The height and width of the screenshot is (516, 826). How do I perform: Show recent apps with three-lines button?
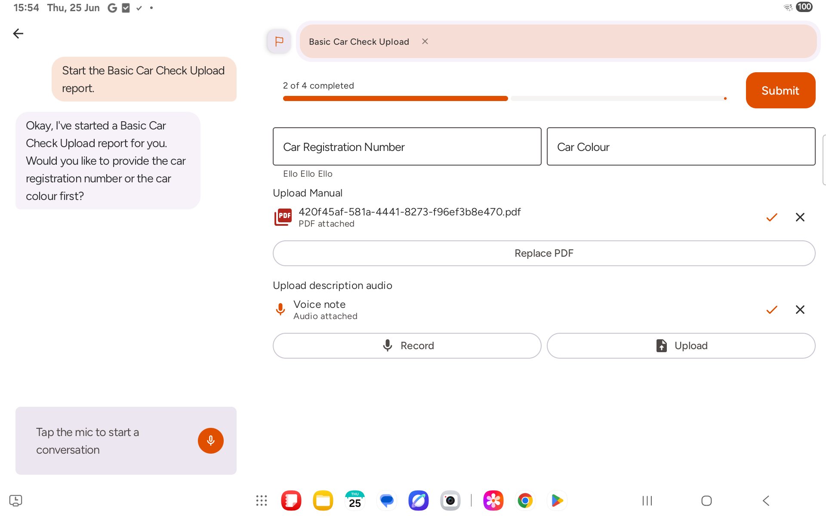pos(647,501)
